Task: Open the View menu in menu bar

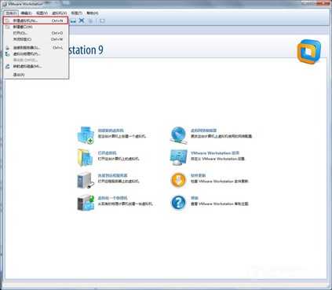Action: [42, 13]
